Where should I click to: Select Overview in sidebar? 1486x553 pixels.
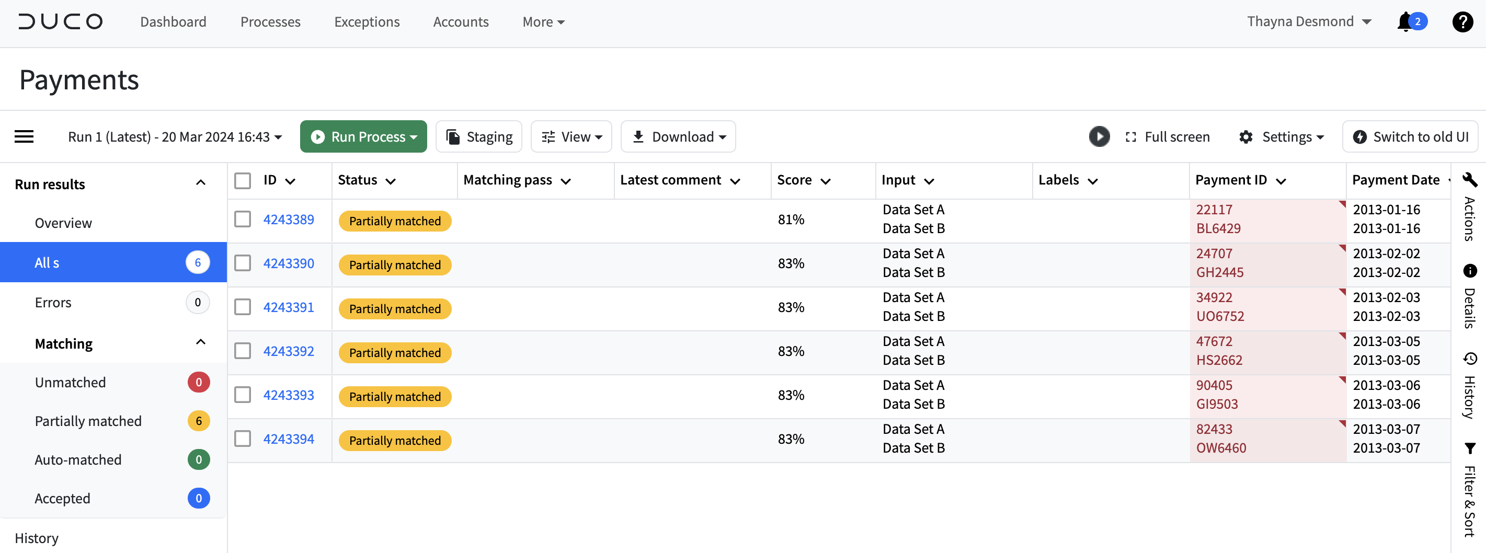(113, 223)
